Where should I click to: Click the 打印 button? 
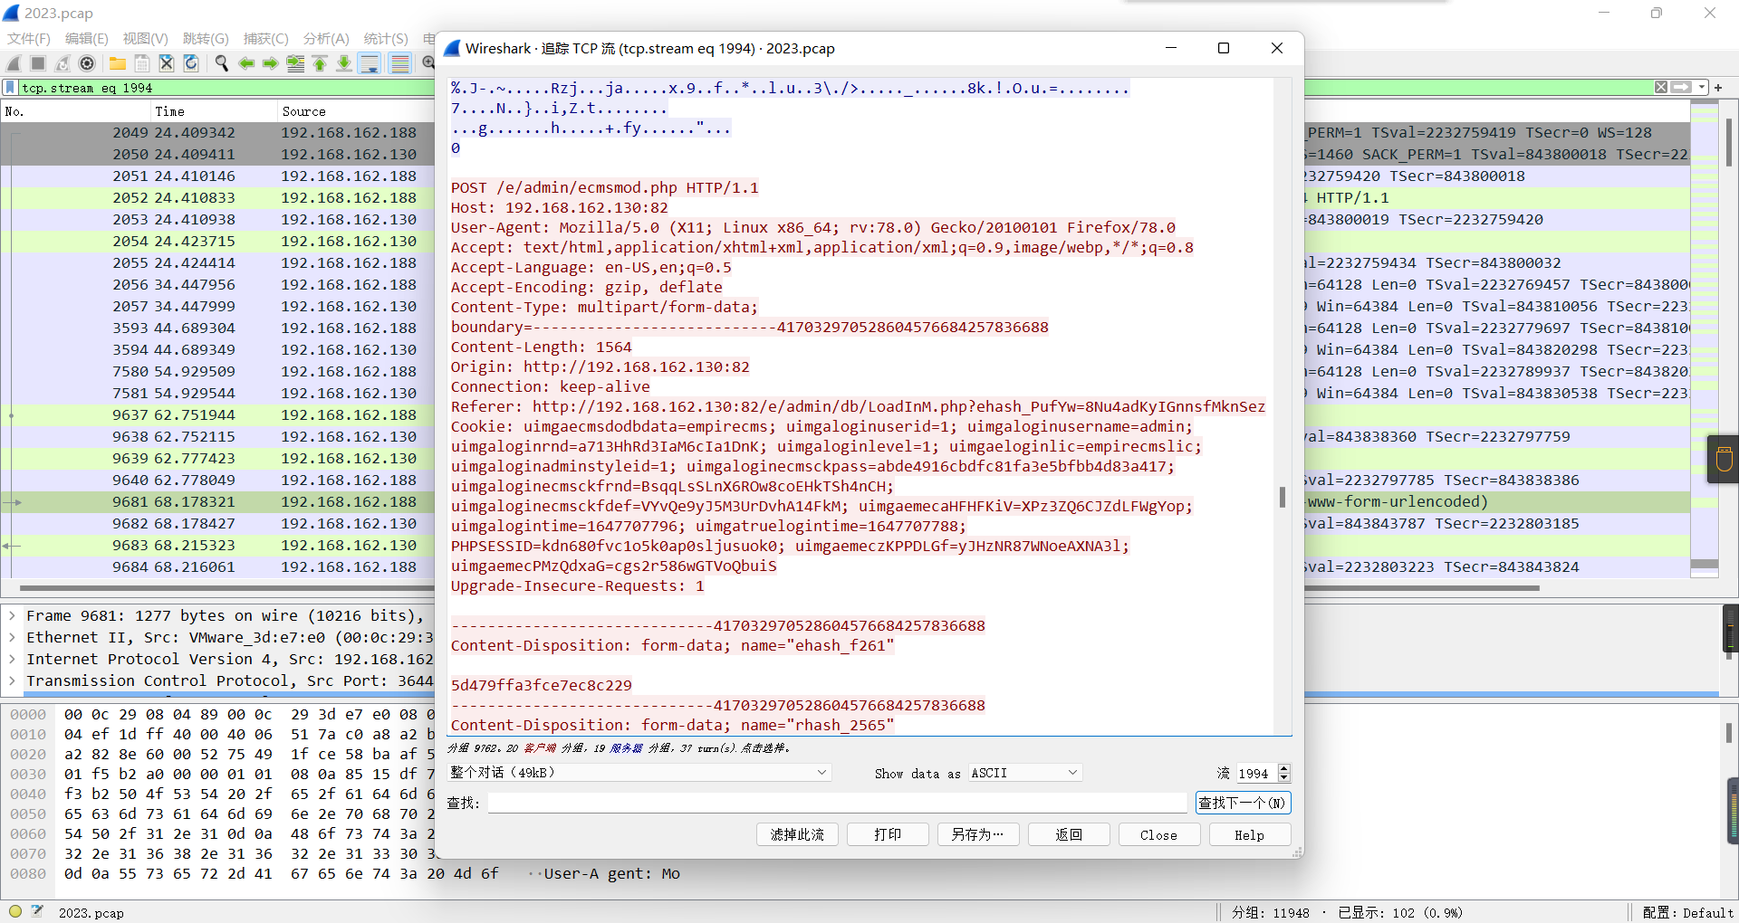888,834
